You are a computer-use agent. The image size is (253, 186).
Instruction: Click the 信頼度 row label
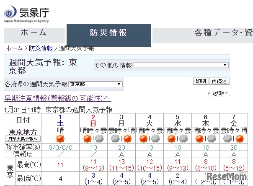point(23,154)
